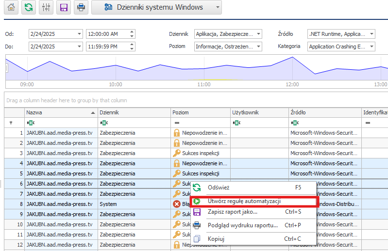Open the settings sliders toolbar icon
The image size is (388, 251).
[46, 7]
